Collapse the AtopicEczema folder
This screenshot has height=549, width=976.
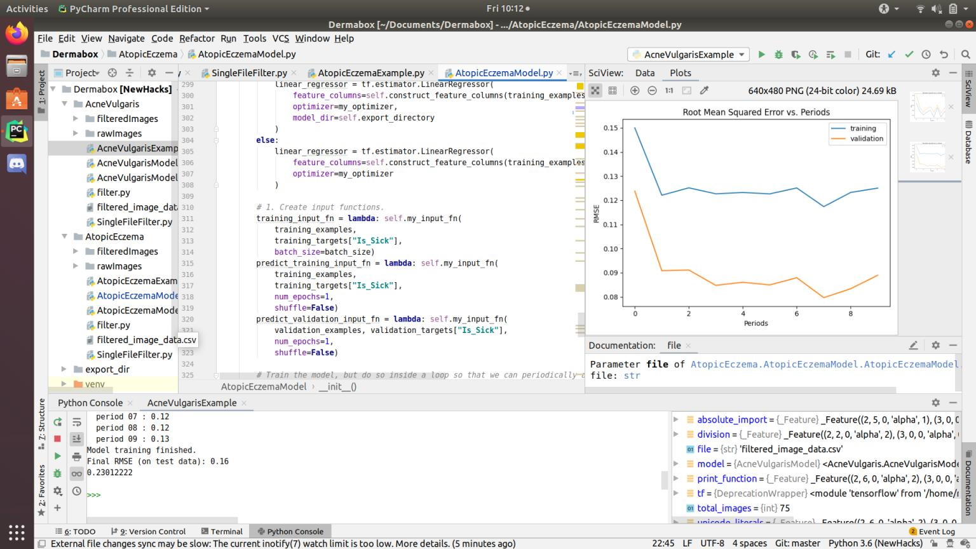65,236
